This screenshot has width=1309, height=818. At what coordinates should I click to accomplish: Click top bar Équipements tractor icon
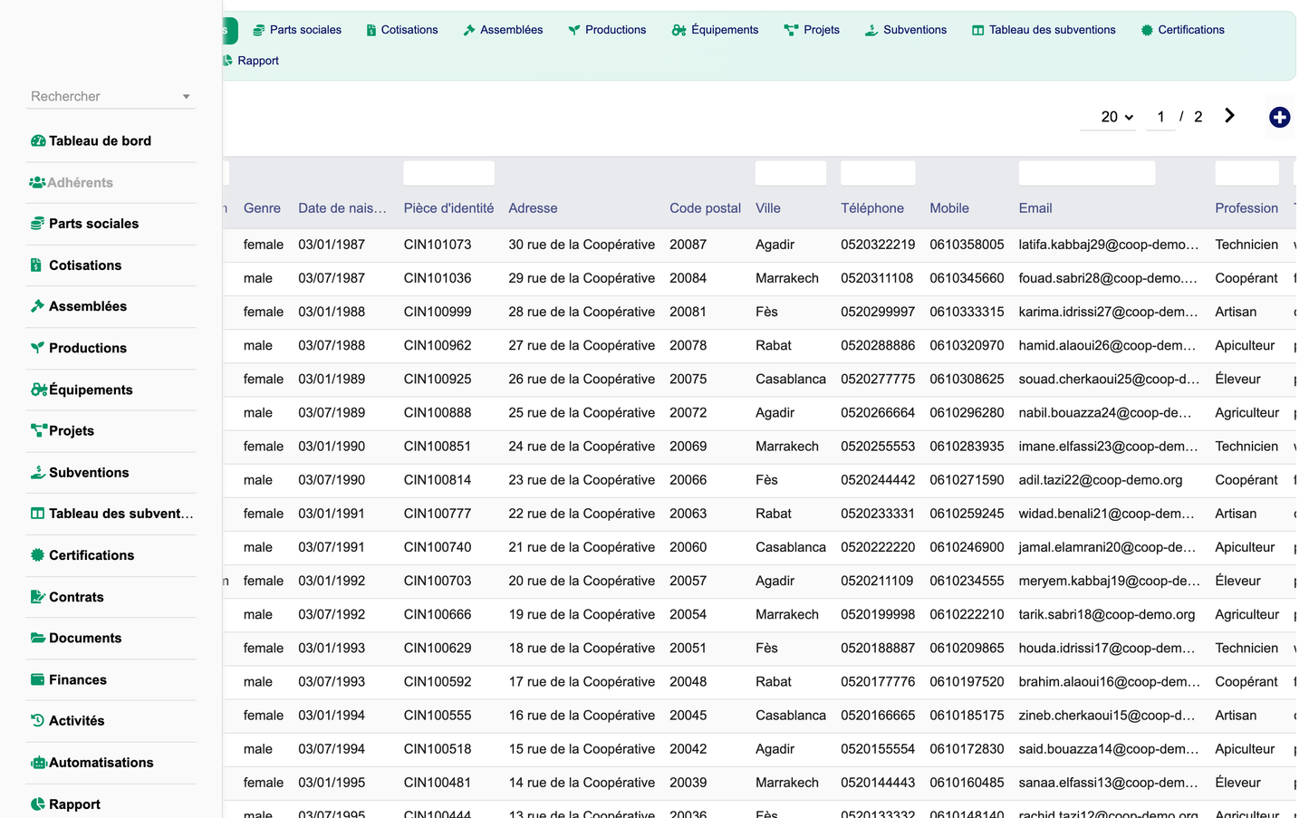[x=679, y=30]
